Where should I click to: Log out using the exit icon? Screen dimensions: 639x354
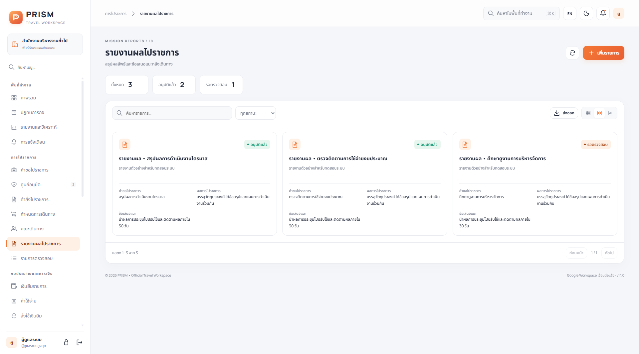pos(80,342)
